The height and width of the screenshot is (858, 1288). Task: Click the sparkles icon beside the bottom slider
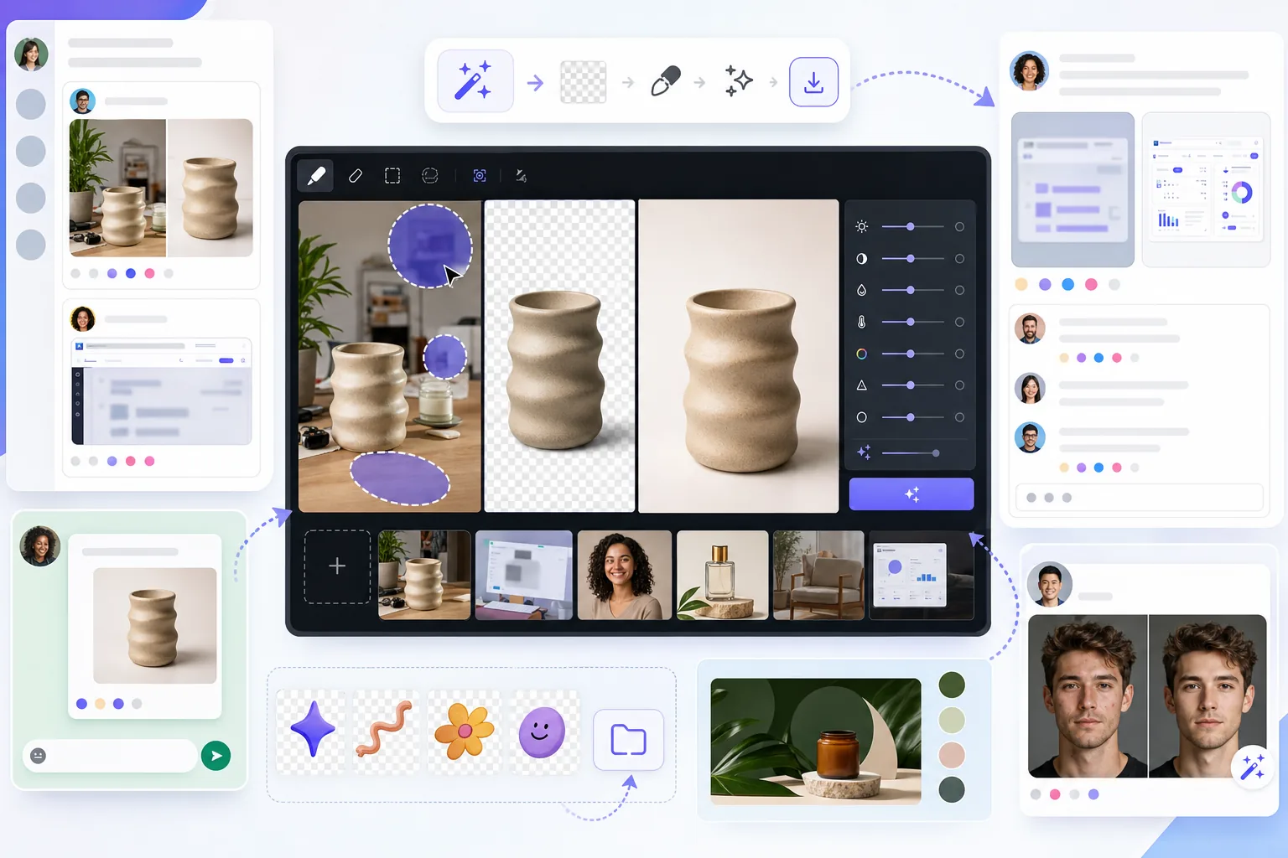click(864, 452)
